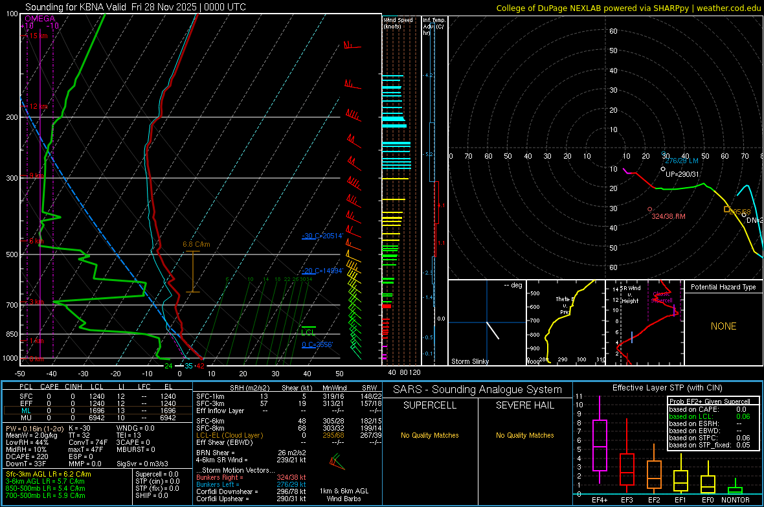Click the green surface dewpoint value 24

pyautogui.click(x=168, y=366)
